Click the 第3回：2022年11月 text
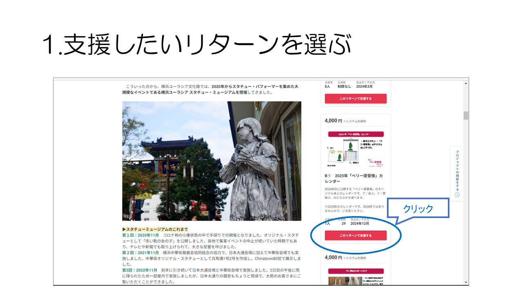Screen dimensions: 523x294 (140, 270)
